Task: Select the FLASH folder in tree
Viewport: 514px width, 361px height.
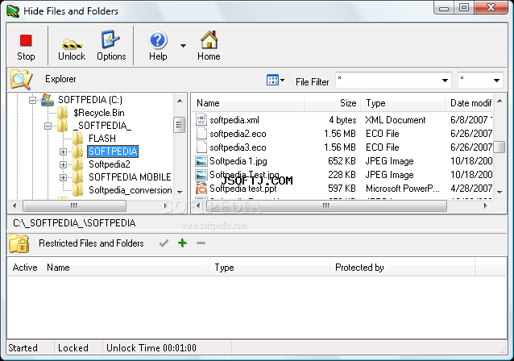Action: tap(102, 139)
